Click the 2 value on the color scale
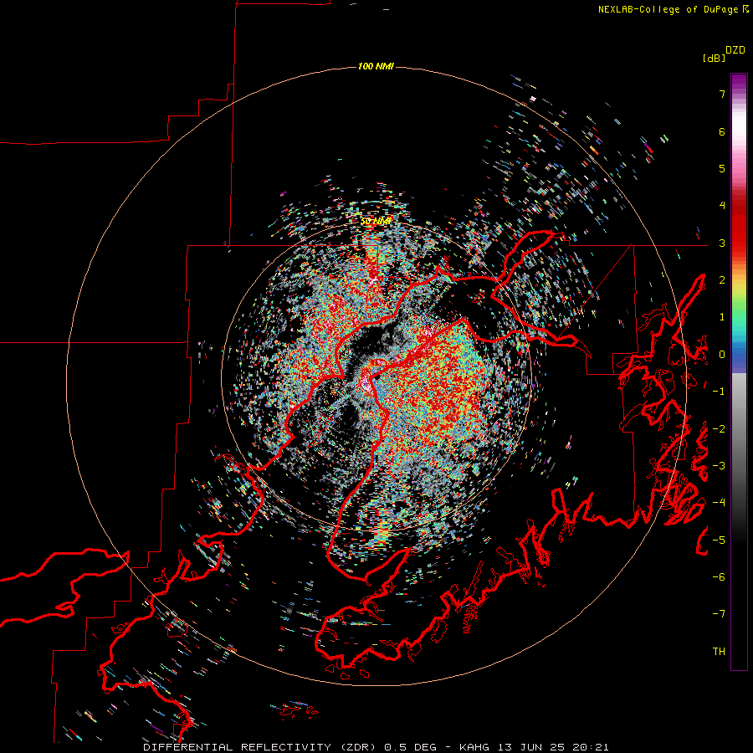753x753 pixels. click(722, 280)
